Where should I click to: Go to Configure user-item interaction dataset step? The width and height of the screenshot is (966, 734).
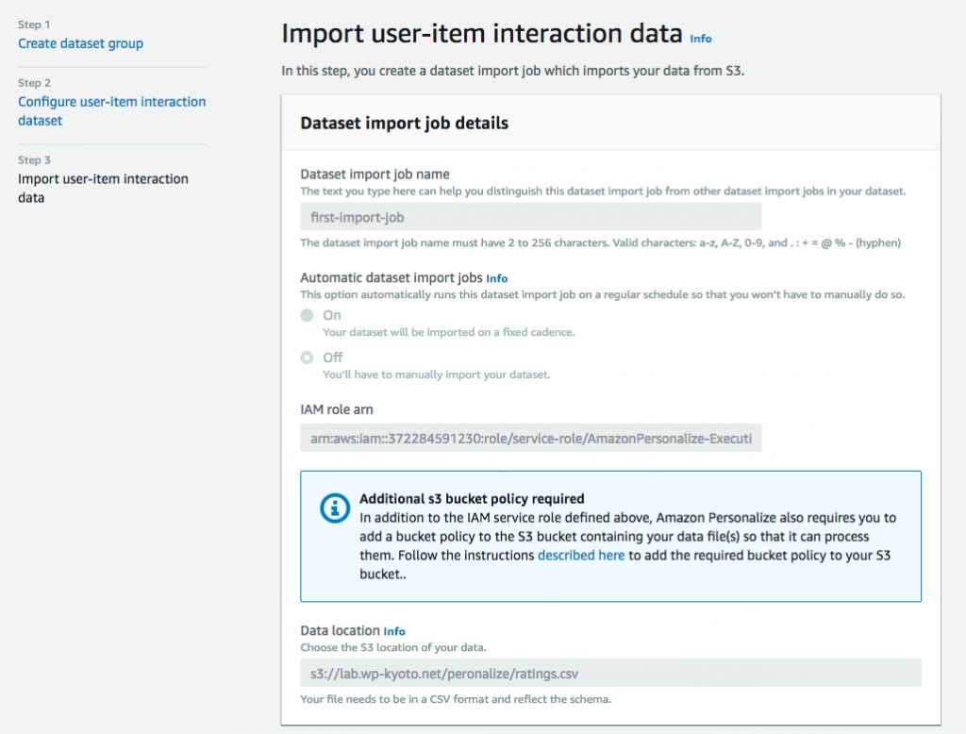pyautogui.click(x=111, y=111)
